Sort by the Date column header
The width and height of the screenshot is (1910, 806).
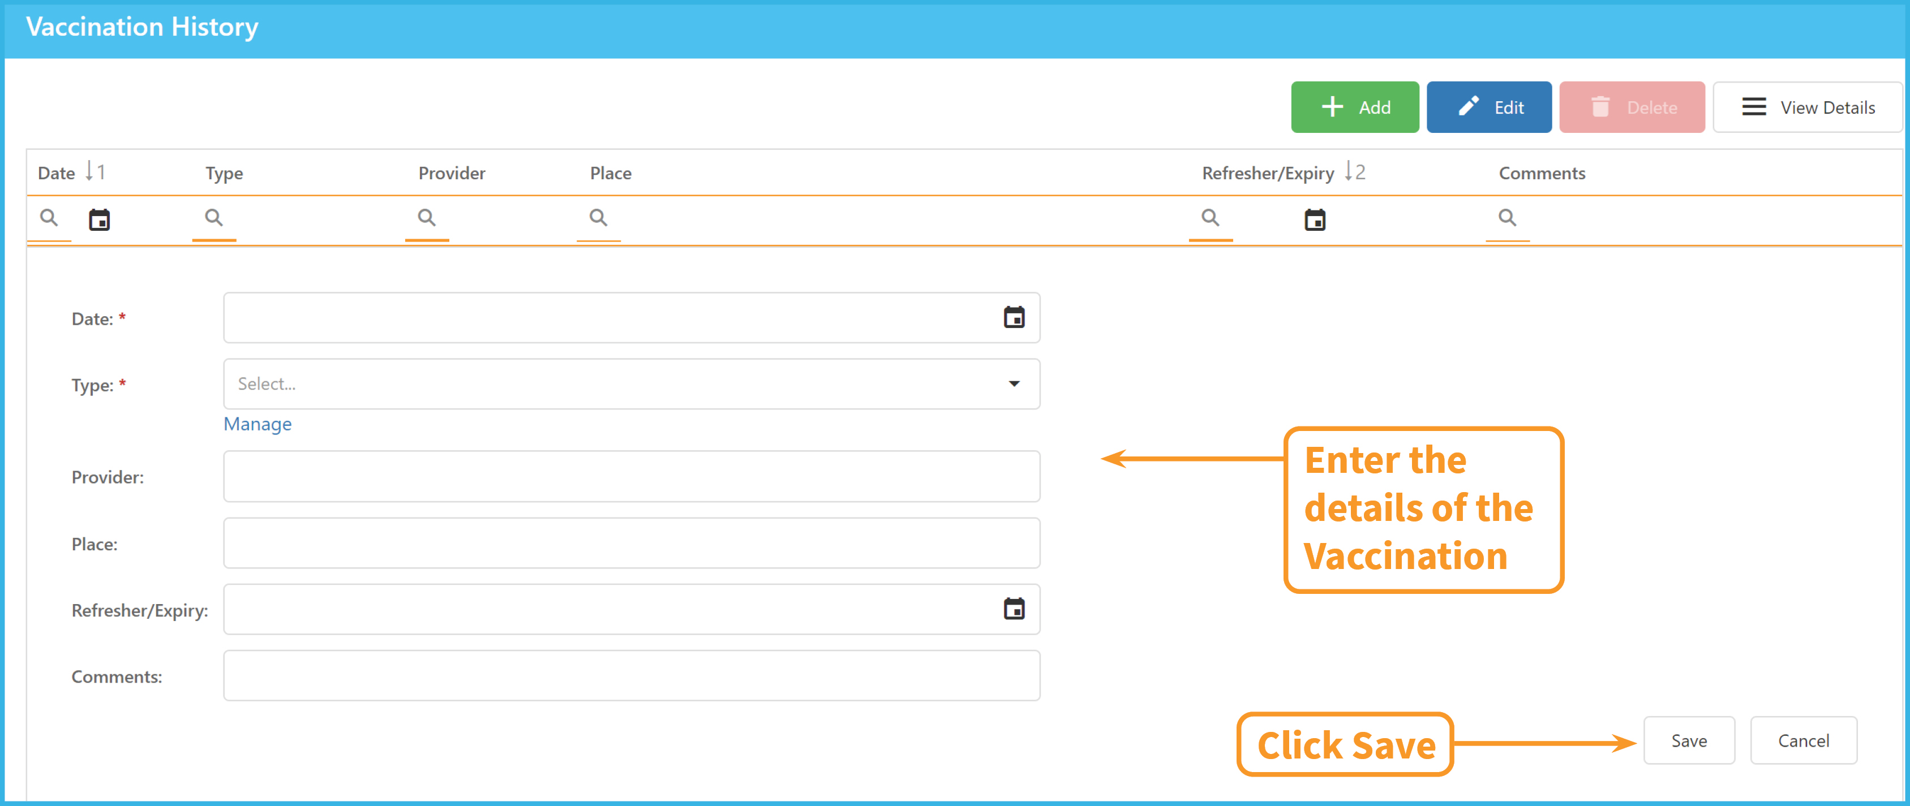click(57, 173)
